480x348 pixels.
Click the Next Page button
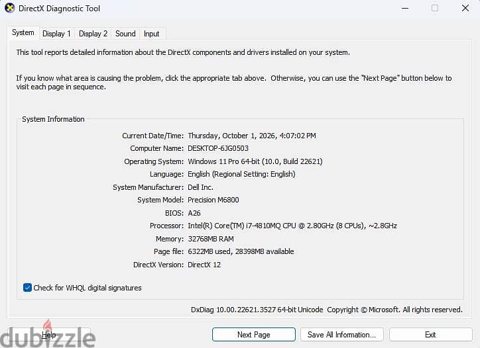[254, 335]
